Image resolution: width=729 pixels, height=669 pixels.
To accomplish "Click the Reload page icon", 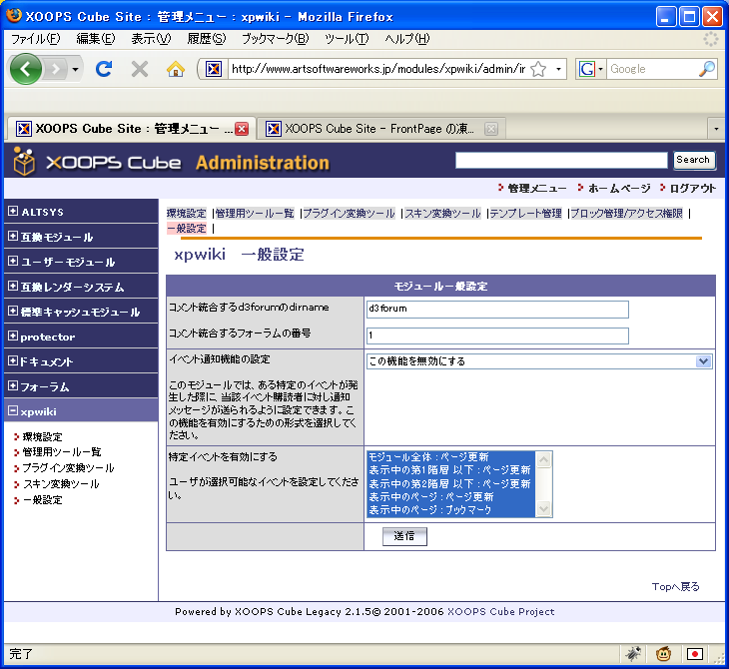I will pos(103,69).
